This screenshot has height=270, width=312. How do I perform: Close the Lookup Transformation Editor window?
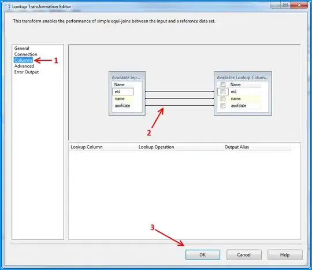299,5
